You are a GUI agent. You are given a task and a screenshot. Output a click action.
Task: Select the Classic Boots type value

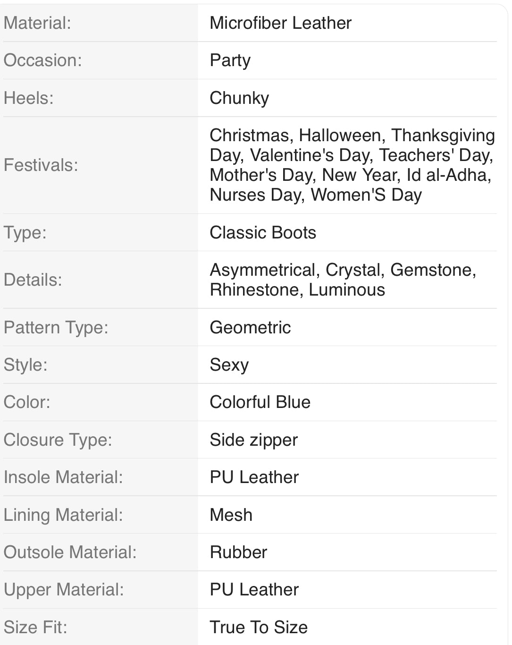click(x=262, y=232)
